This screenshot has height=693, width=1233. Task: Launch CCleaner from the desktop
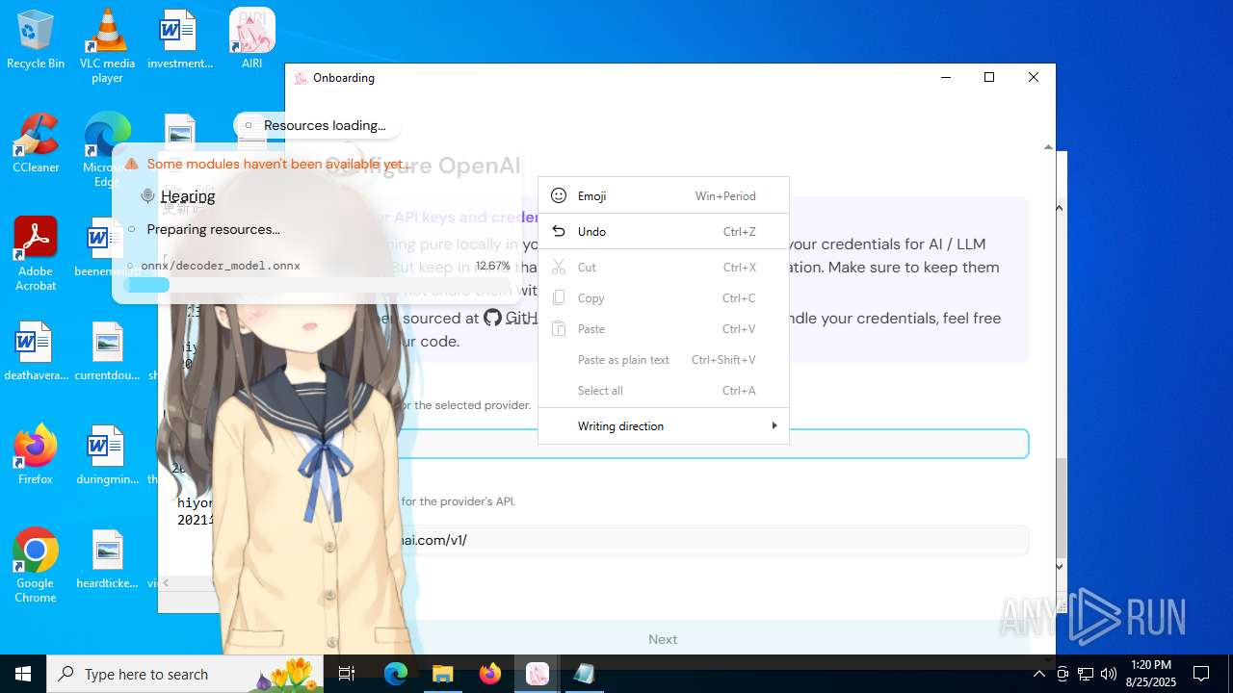click(x=36, y=142)
